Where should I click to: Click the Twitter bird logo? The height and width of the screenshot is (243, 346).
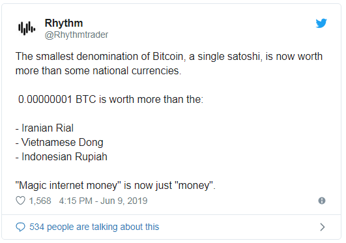321,23
